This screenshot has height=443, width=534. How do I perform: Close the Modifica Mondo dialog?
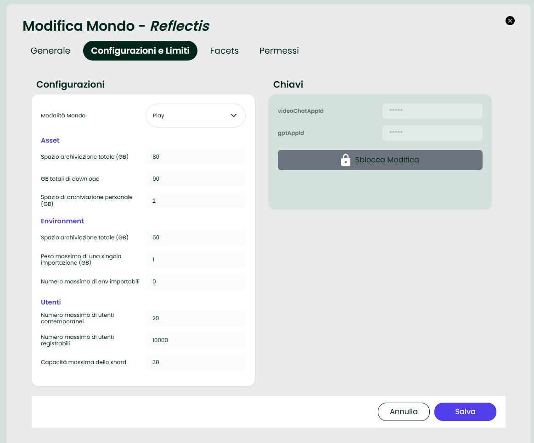coord(510,21)
